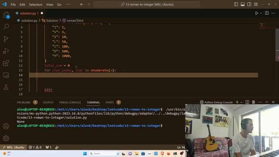Open hidden menus via title ellipsis
Viewport: 279px width, 157px height.
click(x=68, y=4)
